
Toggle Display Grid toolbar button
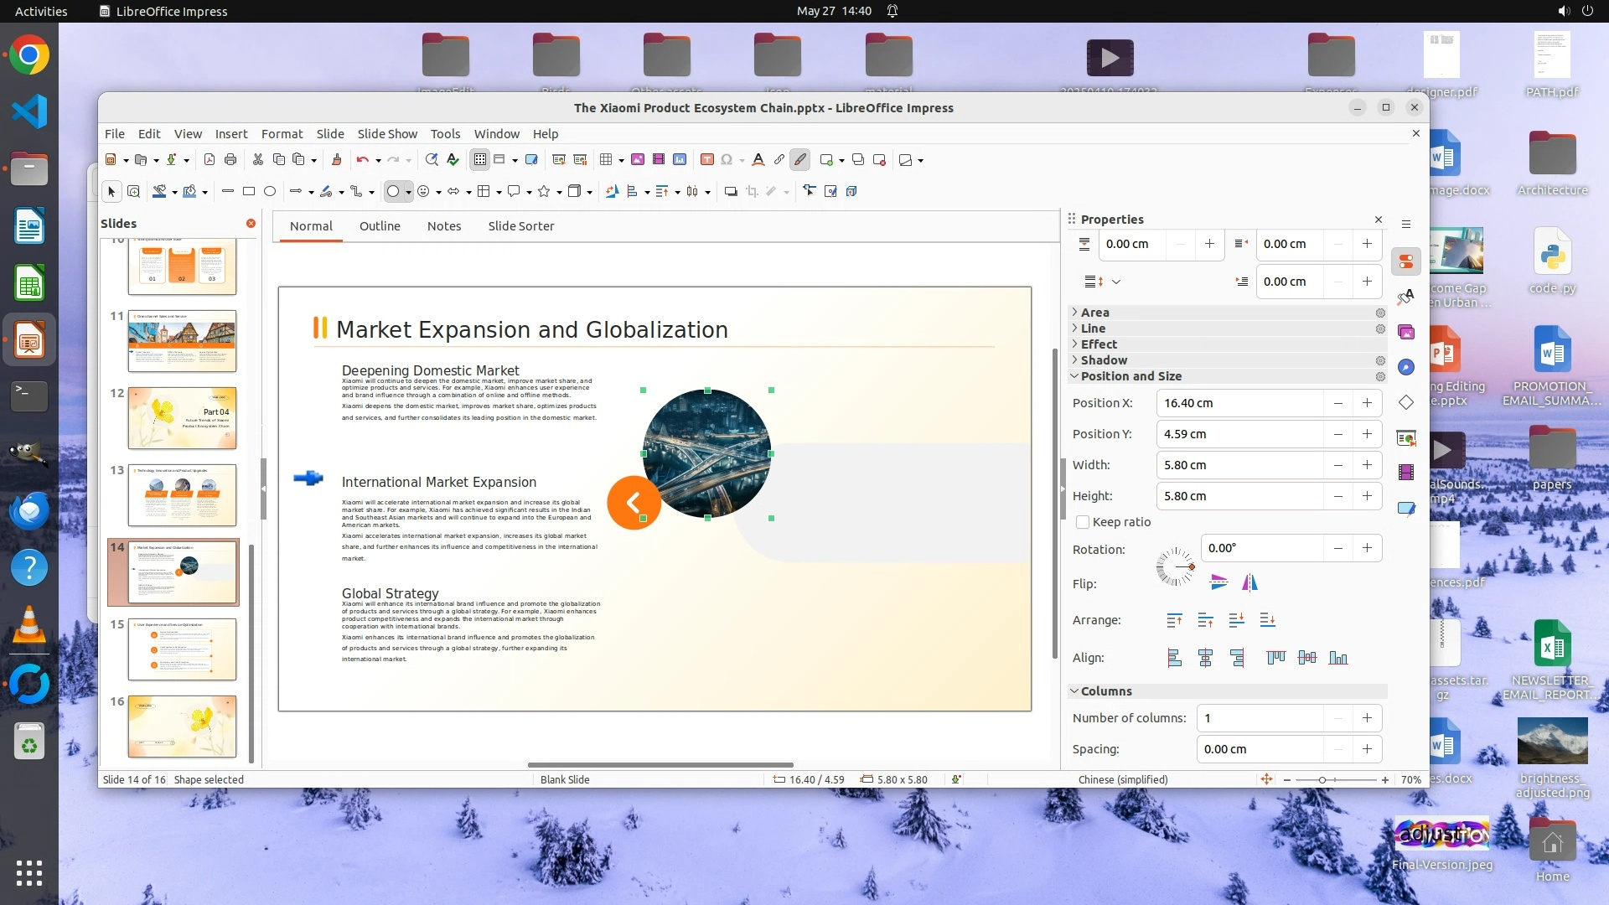pyautogui.click(x=479, y=159)
